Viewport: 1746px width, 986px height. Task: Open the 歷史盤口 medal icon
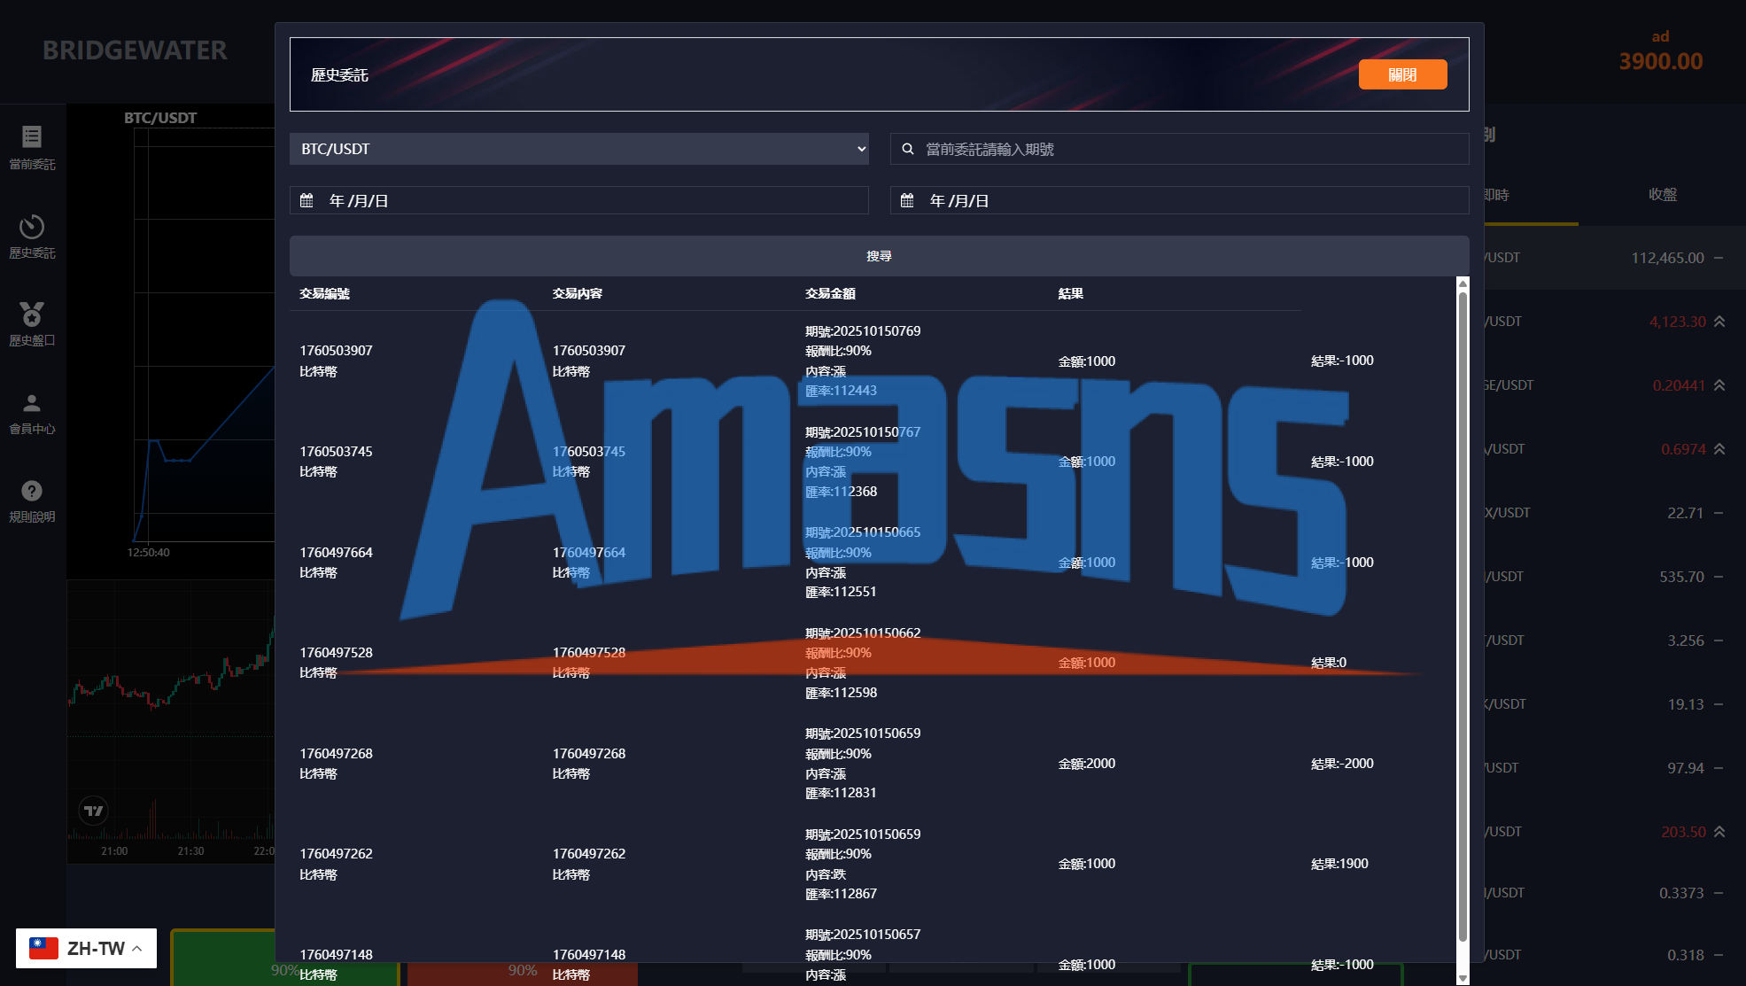(32, 314)
